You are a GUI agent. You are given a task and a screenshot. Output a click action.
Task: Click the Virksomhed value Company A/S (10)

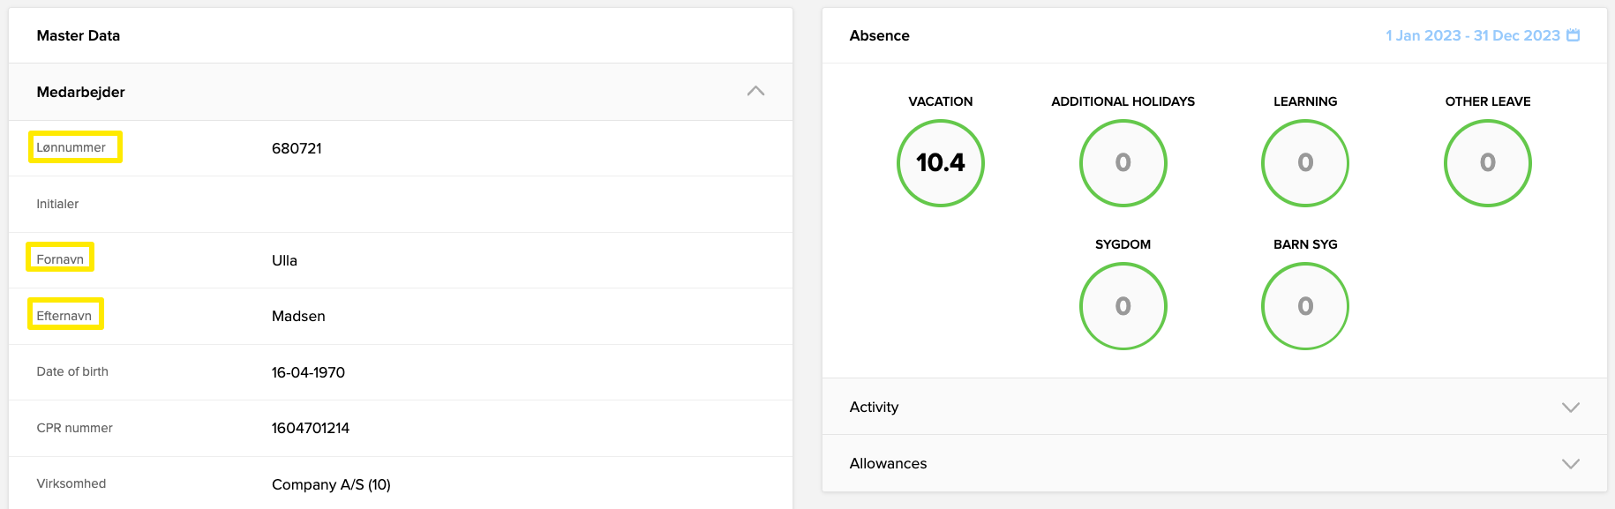[331, 484]
